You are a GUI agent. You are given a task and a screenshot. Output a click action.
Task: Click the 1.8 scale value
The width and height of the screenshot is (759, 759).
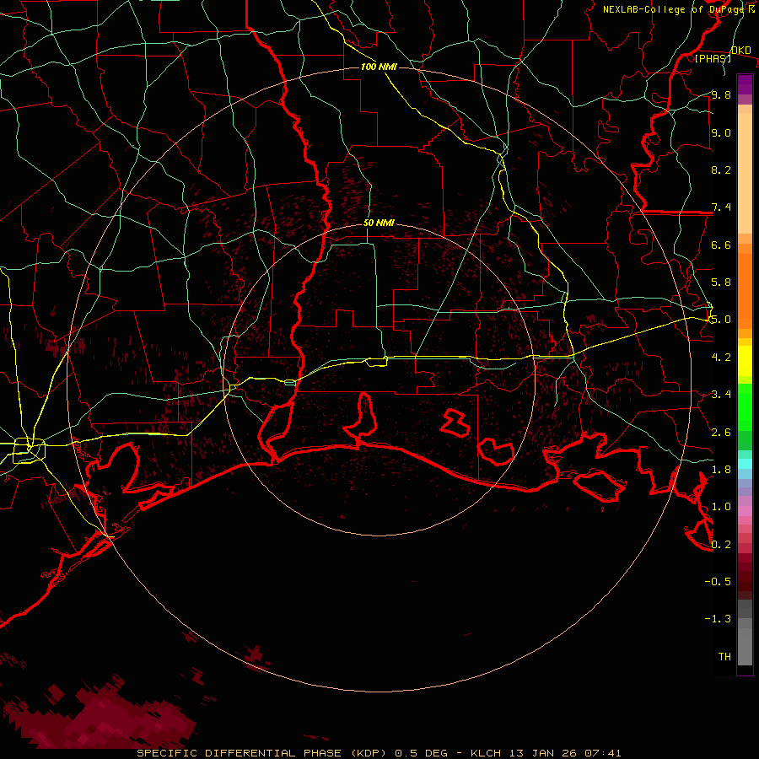coord(721,470)
